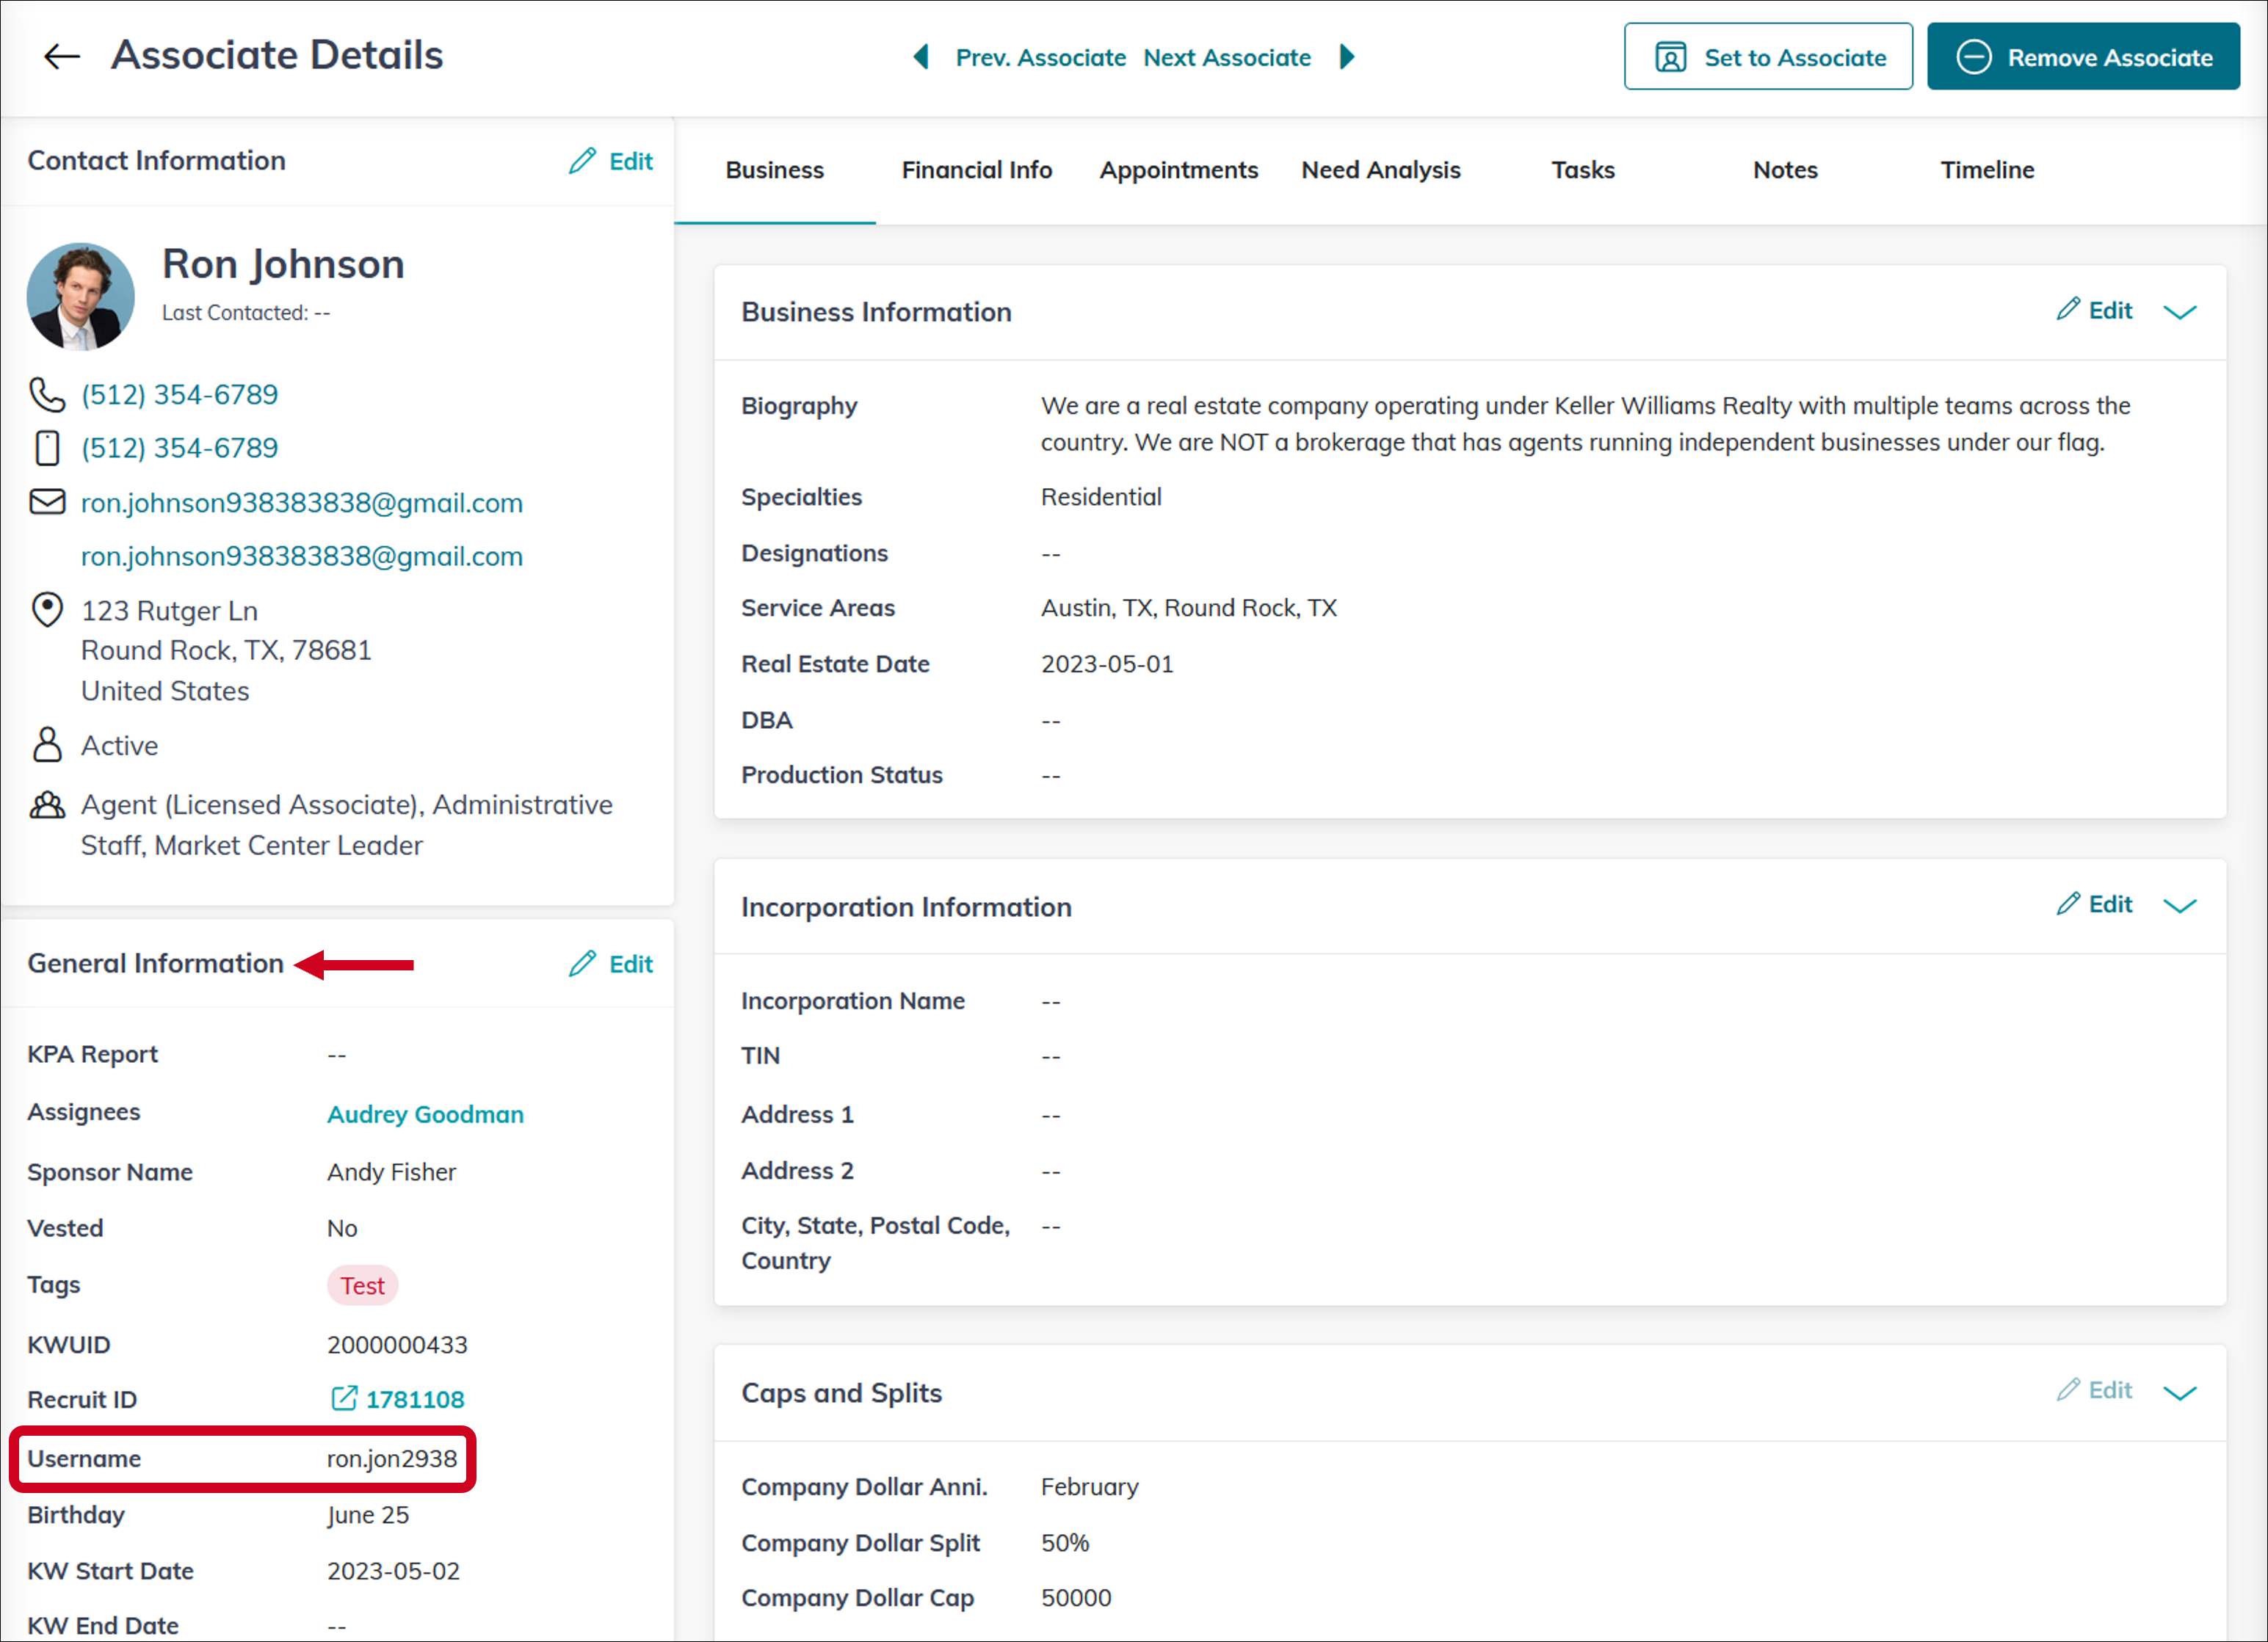The width and height of the screenshot is (2268, 1642).
Task: Select the Specialties value Residential
Action: tap(1101, 497)
